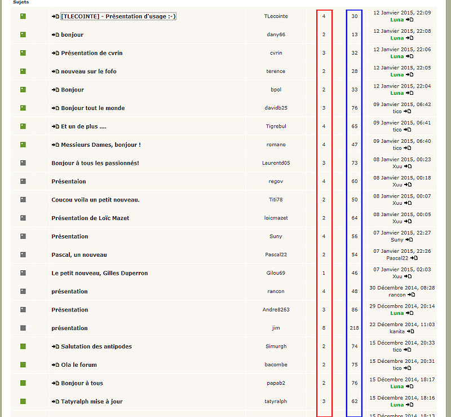Open topic 'Pascal, un nouveau'
The height and width of the screenshot is (417, 451).
79,255
